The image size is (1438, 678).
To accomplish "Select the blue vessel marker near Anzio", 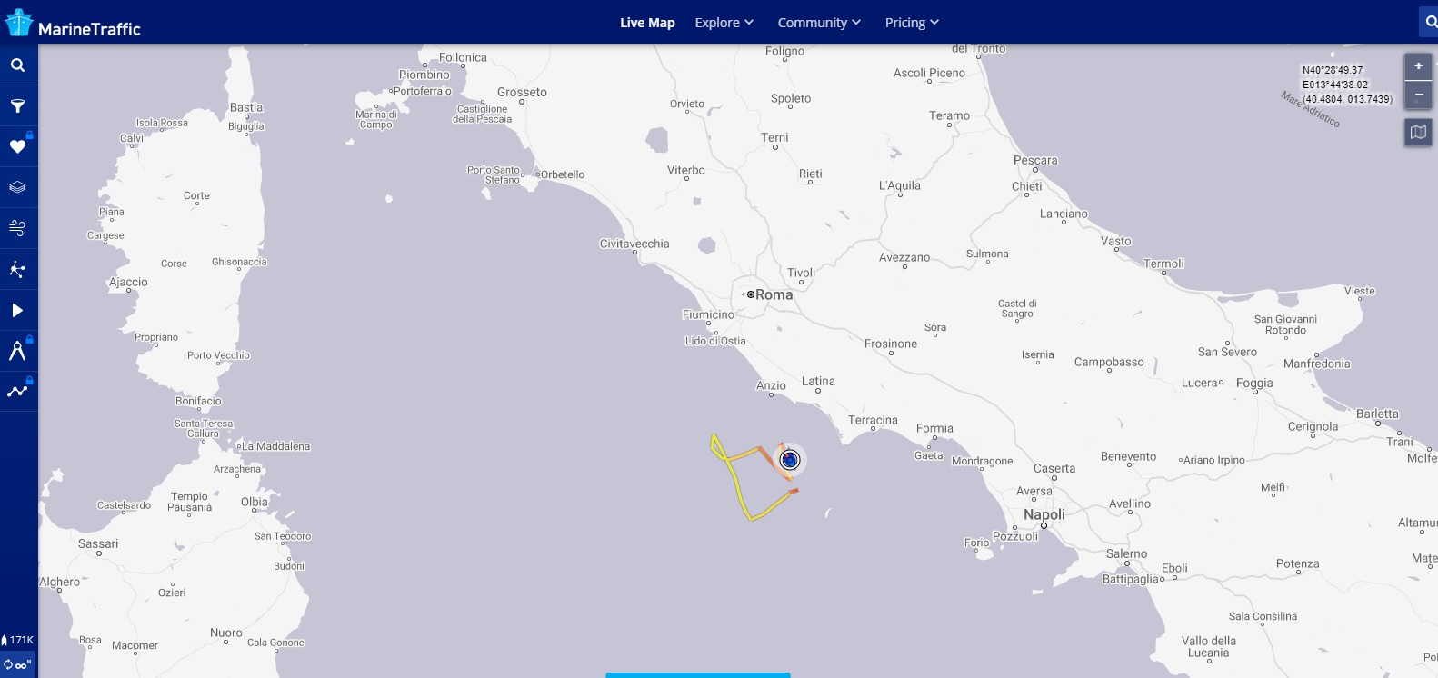I will coord(790,460).
